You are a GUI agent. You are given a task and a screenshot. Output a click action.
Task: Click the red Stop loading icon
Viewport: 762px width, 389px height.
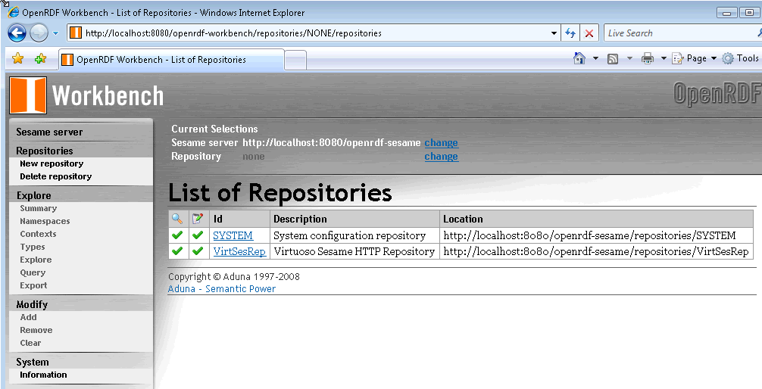[589, 33]
